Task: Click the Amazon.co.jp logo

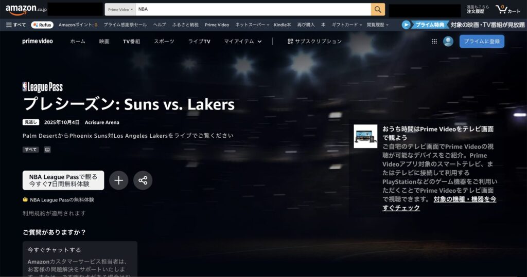Action: point(24,10)
